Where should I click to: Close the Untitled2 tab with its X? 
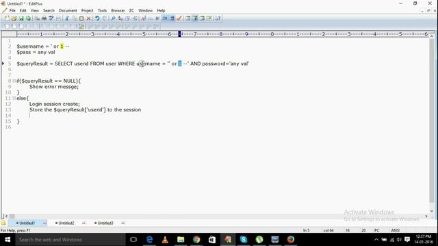point(83,223)
